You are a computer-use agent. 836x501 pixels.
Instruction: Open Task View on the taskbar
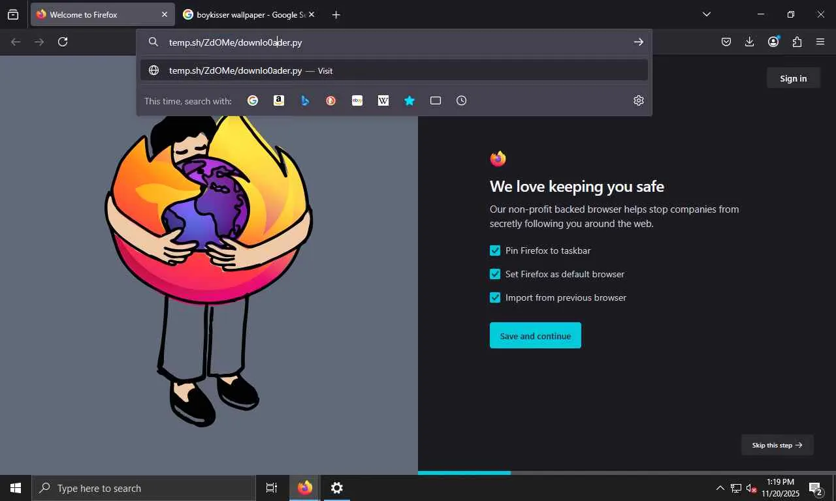point(272,488)
